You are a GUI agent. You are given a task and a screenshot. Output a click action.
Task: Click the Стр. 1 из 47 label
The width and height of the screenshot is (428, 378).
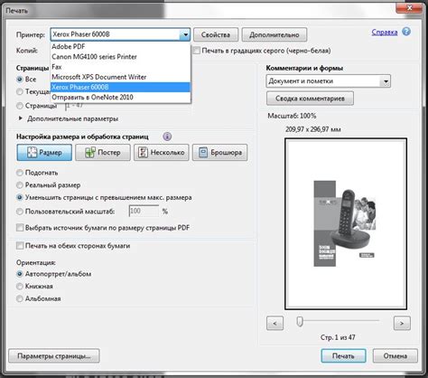(x=338, y=337)
